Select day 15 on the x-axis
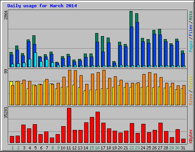Viewport: 195px width, 152px height. point(91,148)
